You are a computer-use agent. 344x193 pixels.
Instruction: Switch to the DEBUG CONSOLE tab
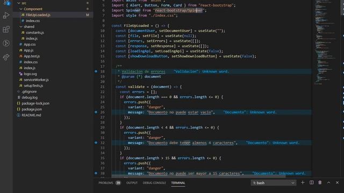pos(154,183)
